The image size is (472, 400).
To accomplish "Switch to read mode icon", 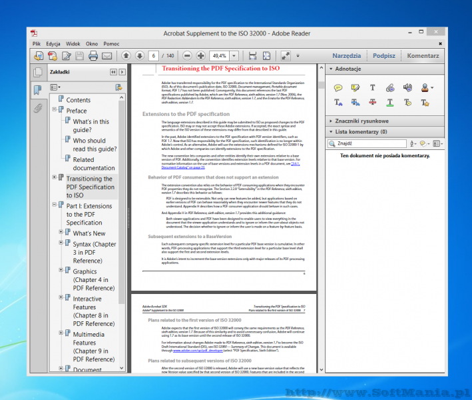I will pyautogui.click(x=286, y=56).
